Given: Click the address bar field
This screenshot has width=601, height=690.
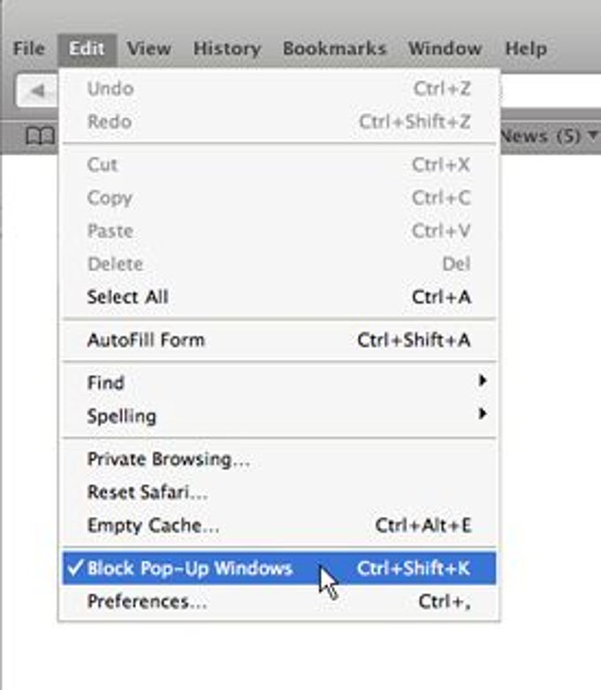Looking at the screenshot, I should tap(551, 91).
